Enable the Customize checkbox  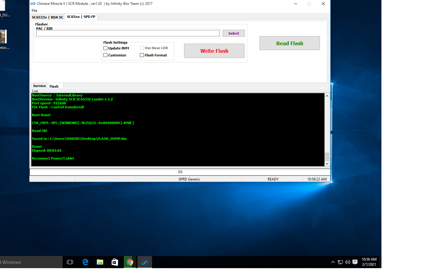(105, 55)
